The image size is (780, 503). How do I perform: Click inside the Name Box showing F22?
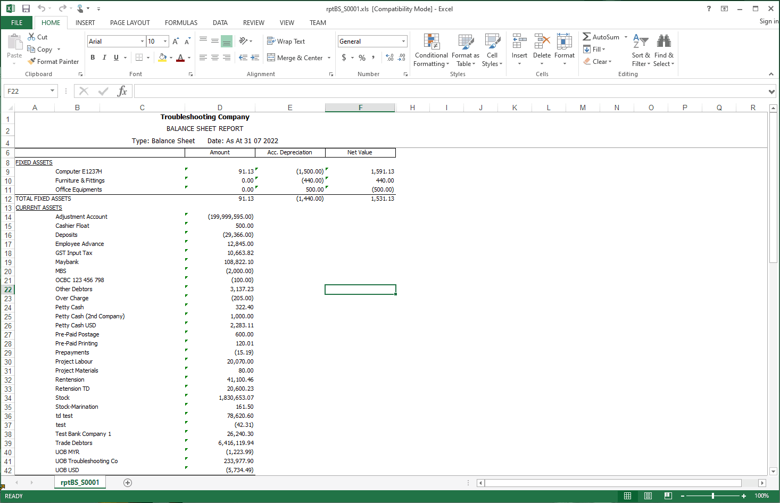click(27, 90)
